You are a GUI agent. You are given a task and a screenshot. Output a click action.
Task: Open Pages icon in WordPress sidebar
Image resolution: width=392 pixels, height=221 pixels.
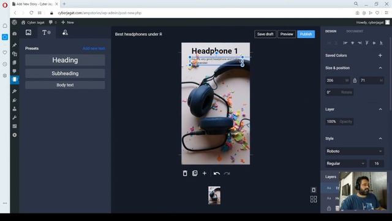click(15, 63)
